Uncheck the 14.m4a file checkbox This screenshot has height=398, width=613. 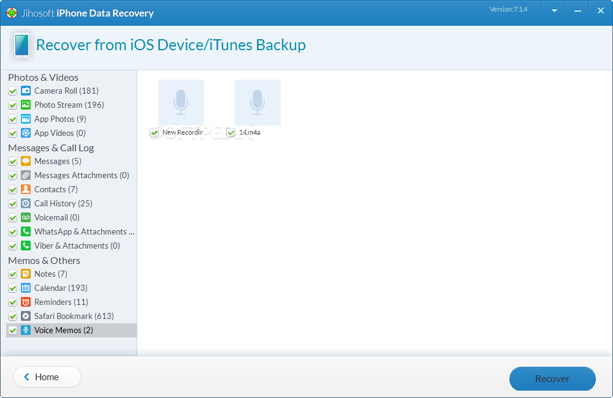[x=230, y=132]
